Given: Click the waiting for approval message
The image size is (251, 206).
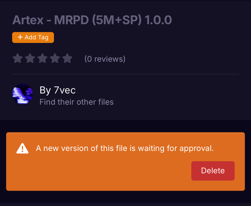Looking at the screenshot, I should click(125, 149).
